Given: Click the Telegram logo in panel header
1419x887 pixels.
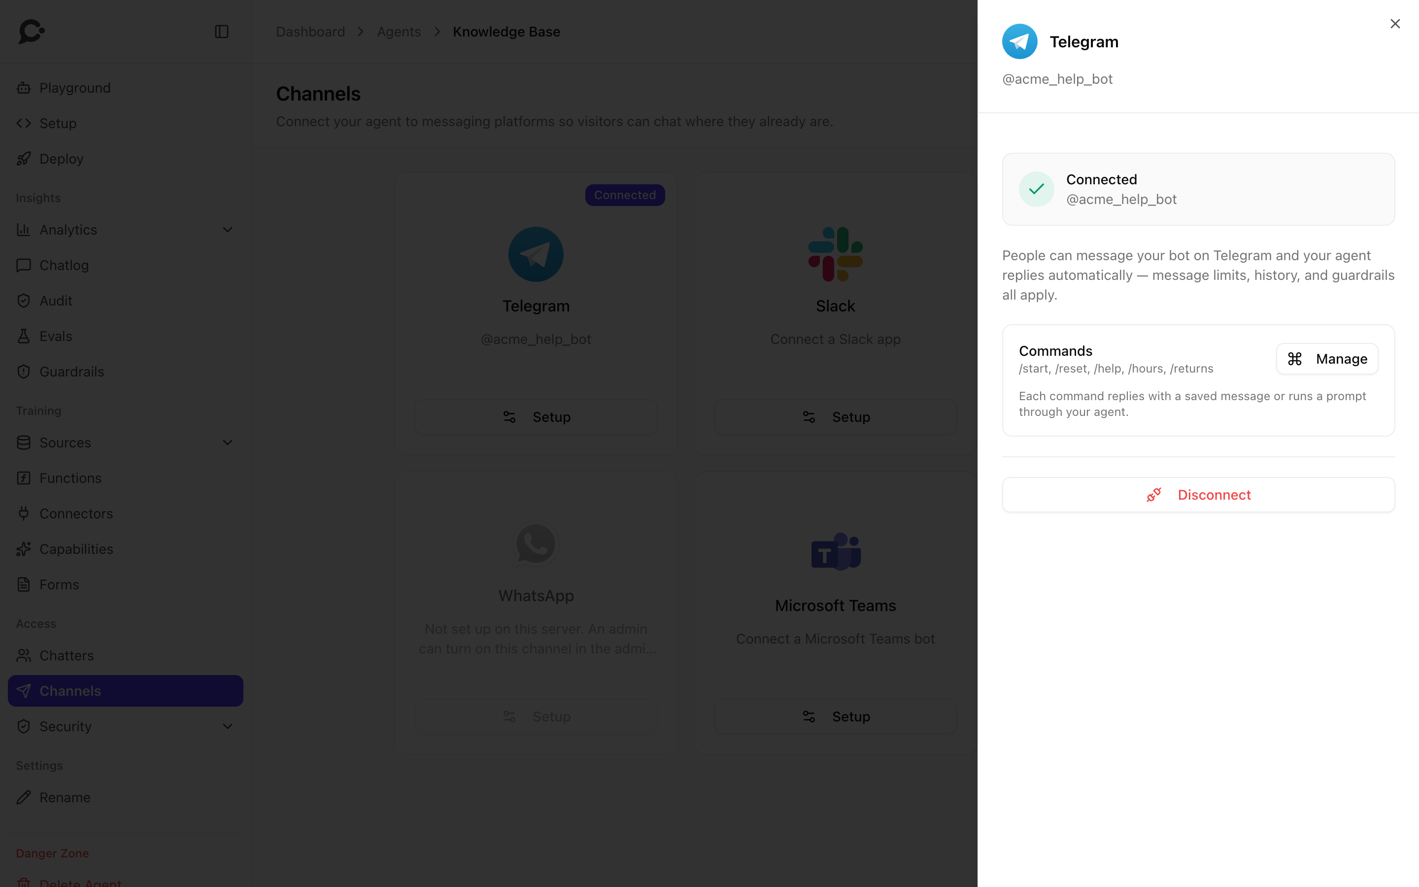Looking at the screenshot, I should pyautogui.click(x=1020, y=42).
